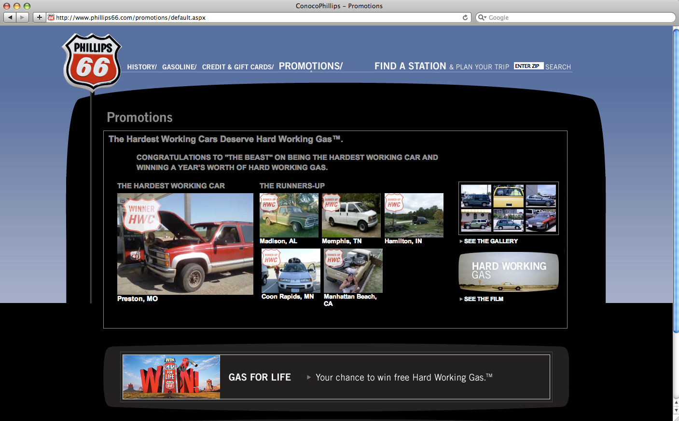Click the add bookmark plus button
Screen dimensions: 679x421
(40, 17)
